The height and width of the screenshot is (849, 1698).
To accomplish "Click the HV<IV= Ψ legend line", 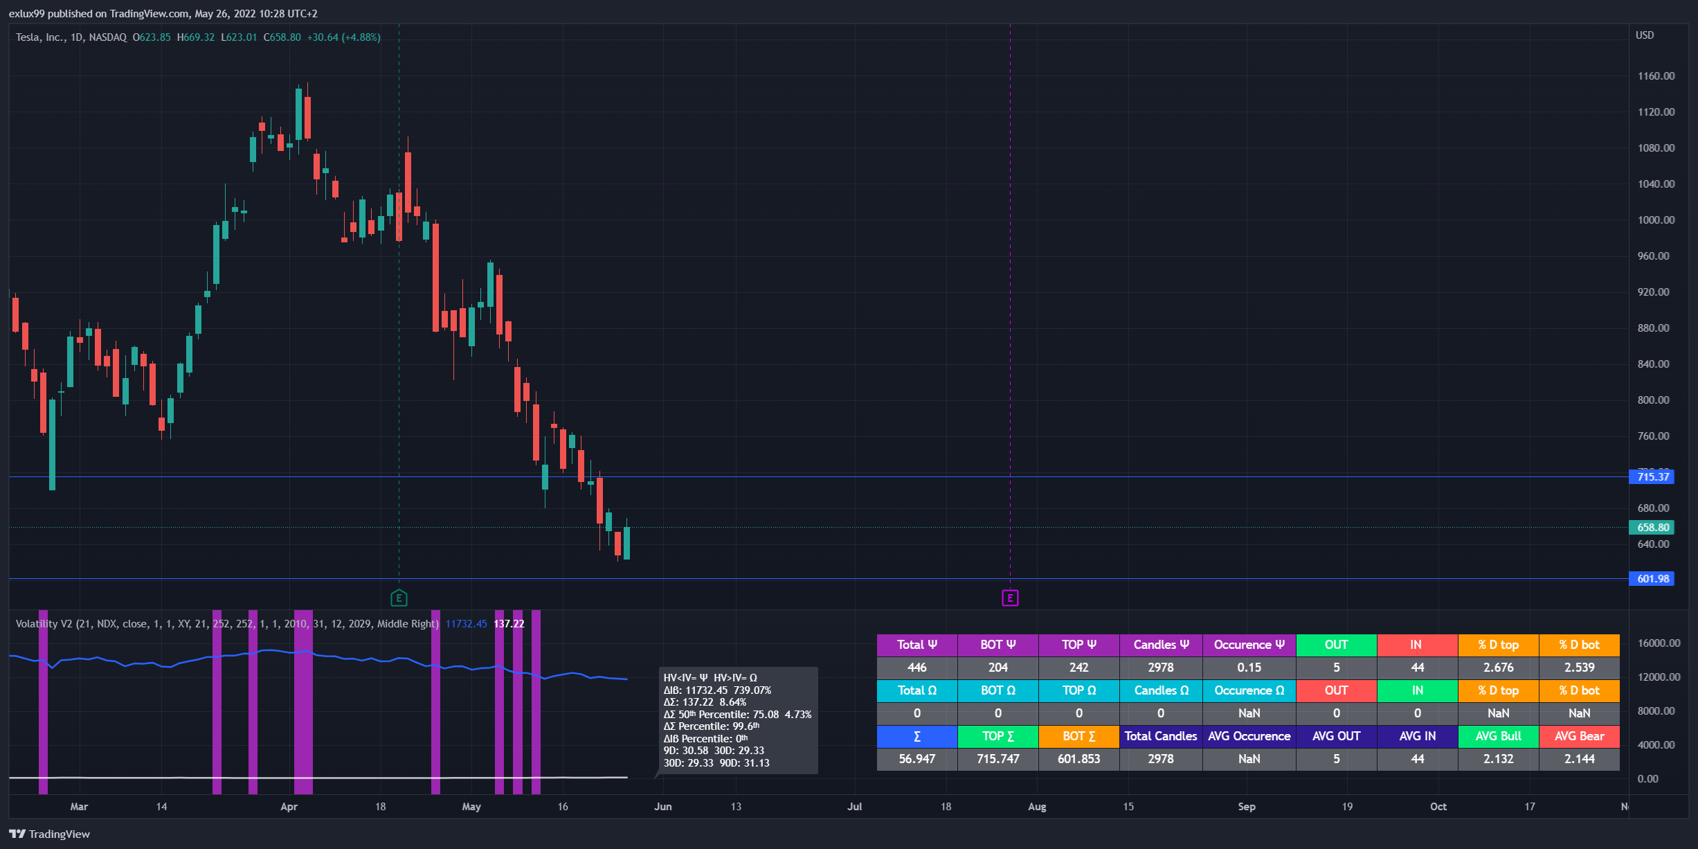I will click(x=710, y=678).
